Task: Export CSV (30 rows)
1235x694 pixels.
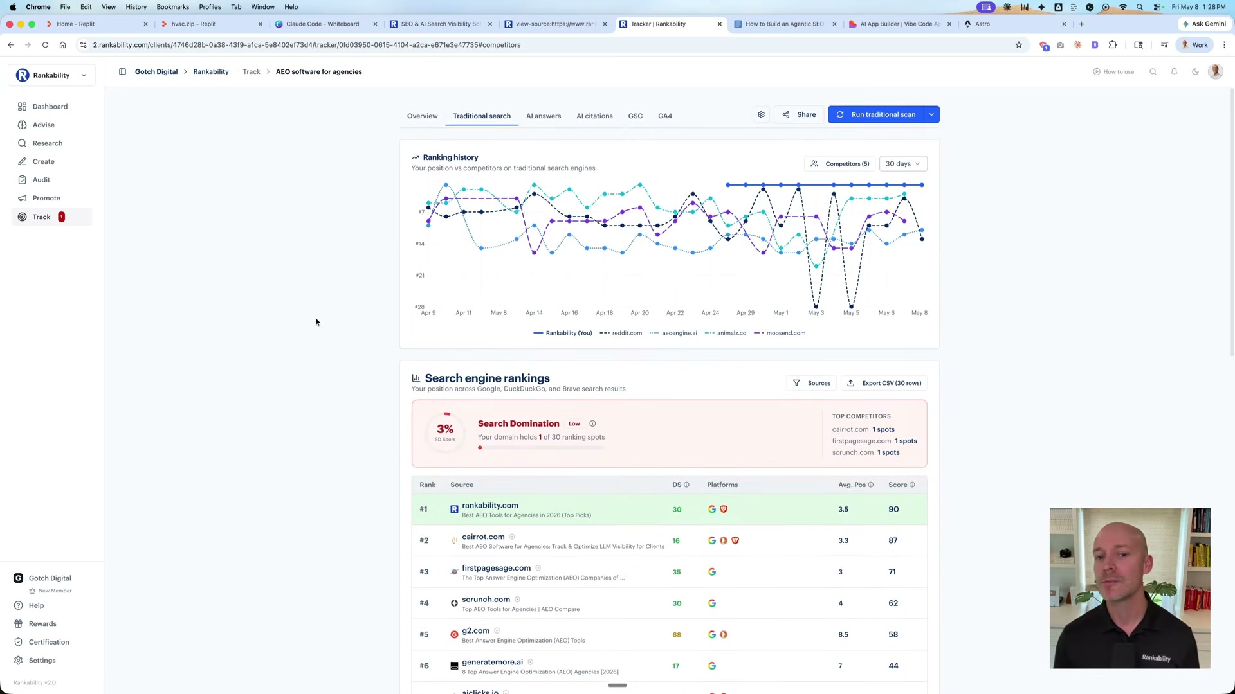Action: pyautogui.click(x=884, y=383)
